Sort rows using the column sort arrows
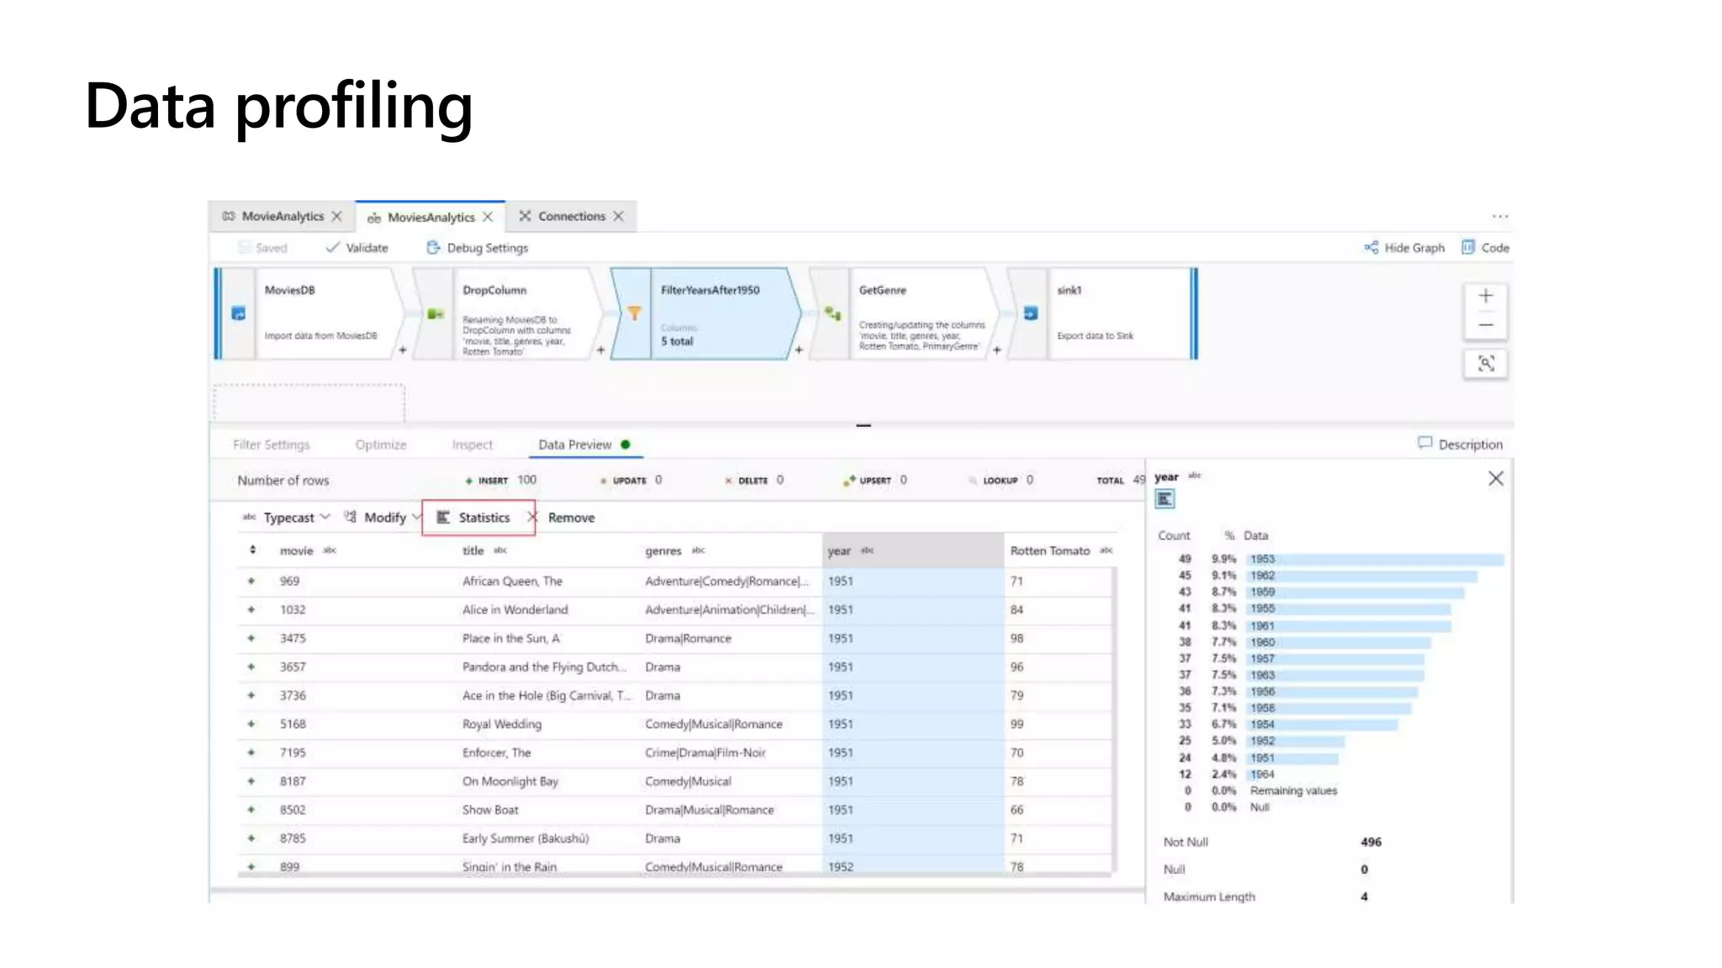The height and width of the screenshot is (968, 1722). point(252,550)
